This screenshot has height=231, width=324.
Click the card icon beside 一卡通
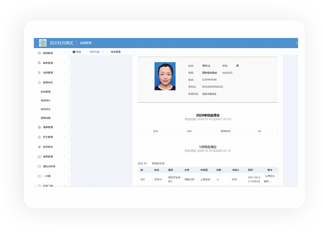[x=39, y=176]
